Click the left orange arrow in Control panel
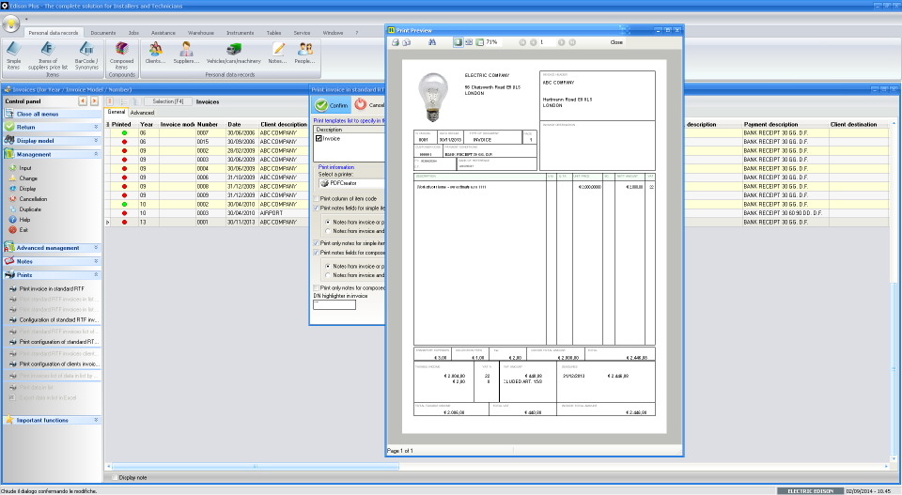The height and width of the screenshot is (495, 902). point(83,101)
